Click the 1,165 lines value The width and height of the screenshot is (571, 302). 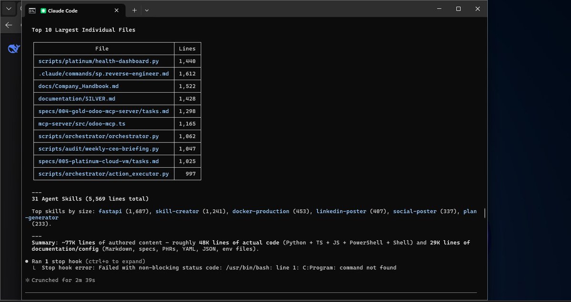(x=187, y=123)
